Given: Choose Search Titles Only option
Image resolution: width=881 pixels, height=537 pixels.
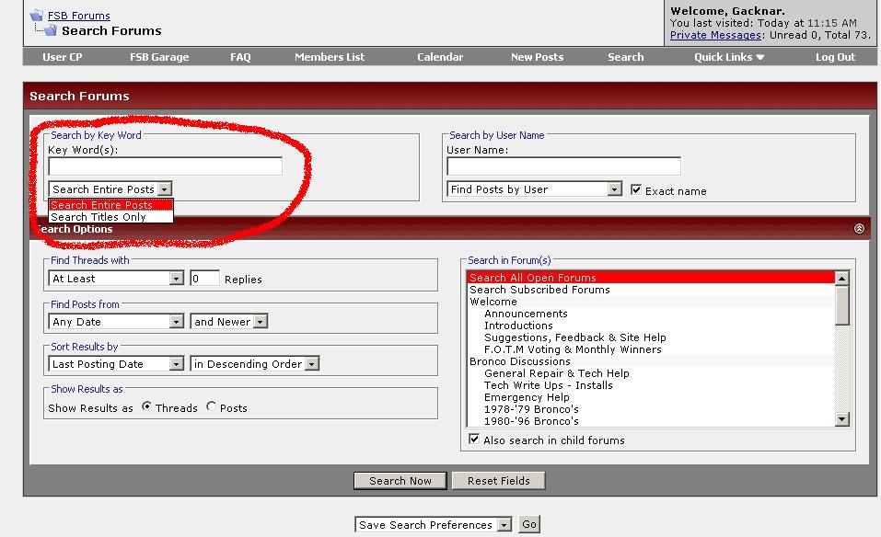Looking at the screenshot, I should click(x=110, y=217).
